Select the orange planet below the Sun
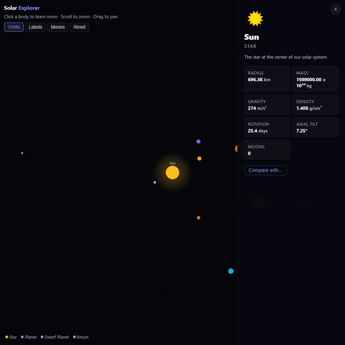This screenshot has width=345, height=345. pos(198,217)
